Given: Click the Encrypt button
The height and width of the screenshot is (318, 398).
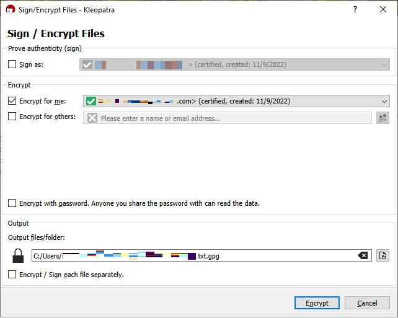Looking at the screenshot, I should coord(317,303).
